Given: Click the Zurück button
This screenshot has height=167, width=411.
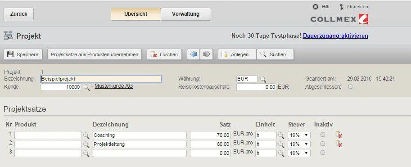Looking at the screenshot, I should [18, 14].
